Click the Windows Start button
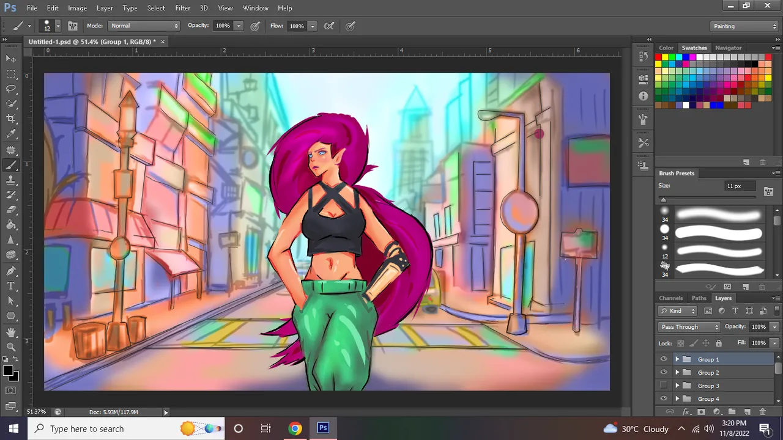783x440 pixels. [13, 428]
